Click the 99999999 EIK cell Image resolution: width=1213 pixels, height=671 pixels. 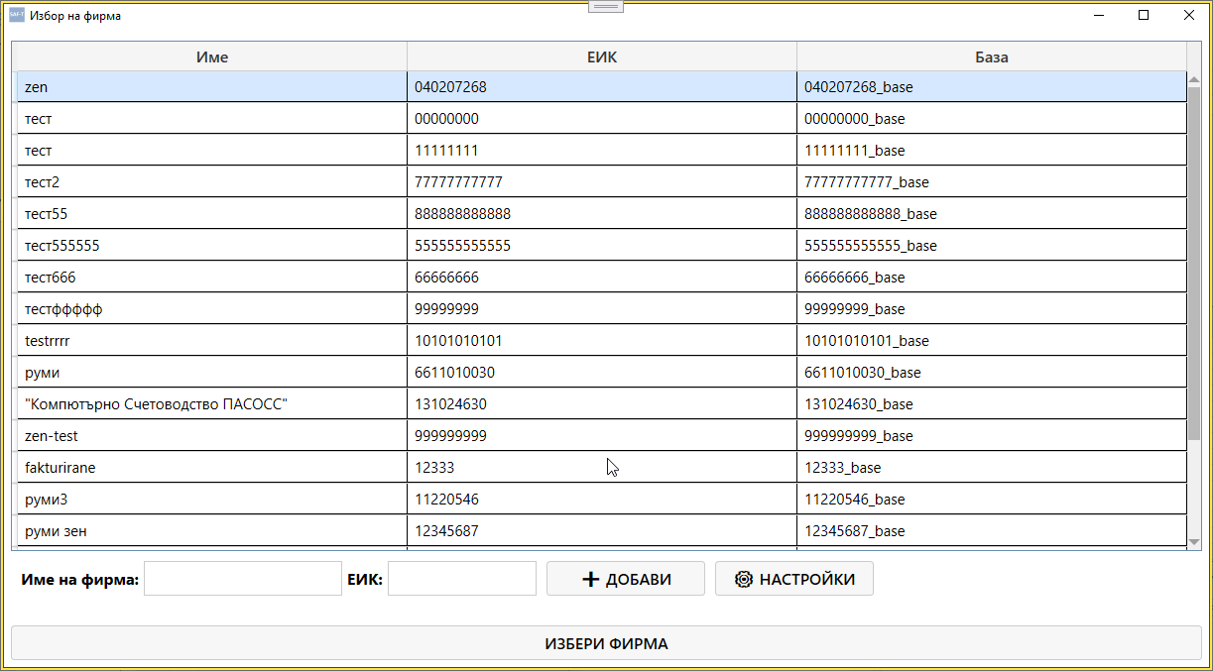(x=602, y=309)
